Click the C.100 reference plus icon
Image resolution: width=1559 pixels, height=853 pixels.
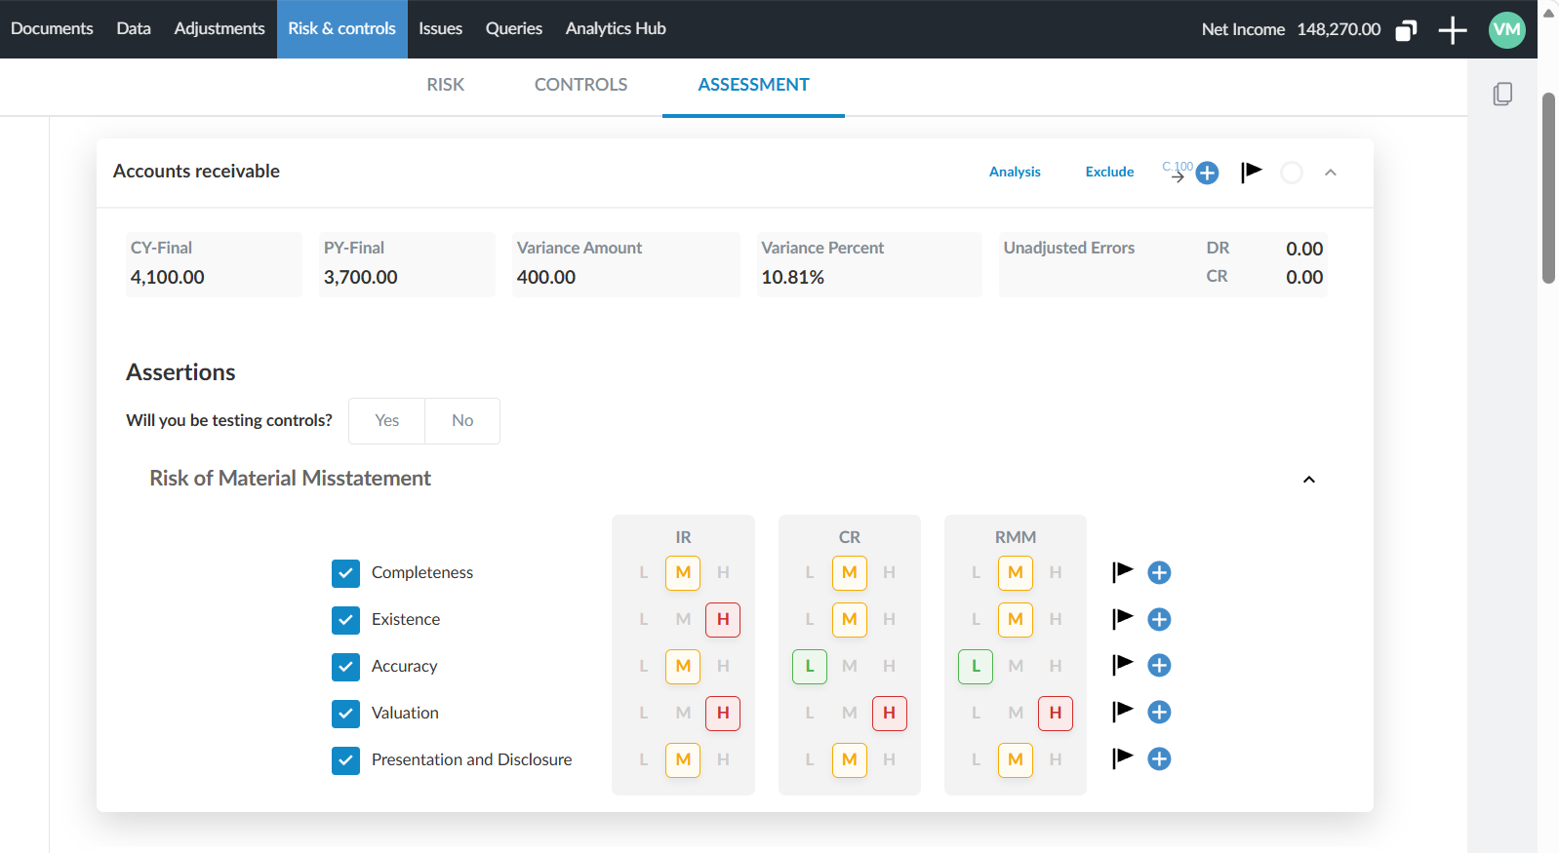point(1207,173)
